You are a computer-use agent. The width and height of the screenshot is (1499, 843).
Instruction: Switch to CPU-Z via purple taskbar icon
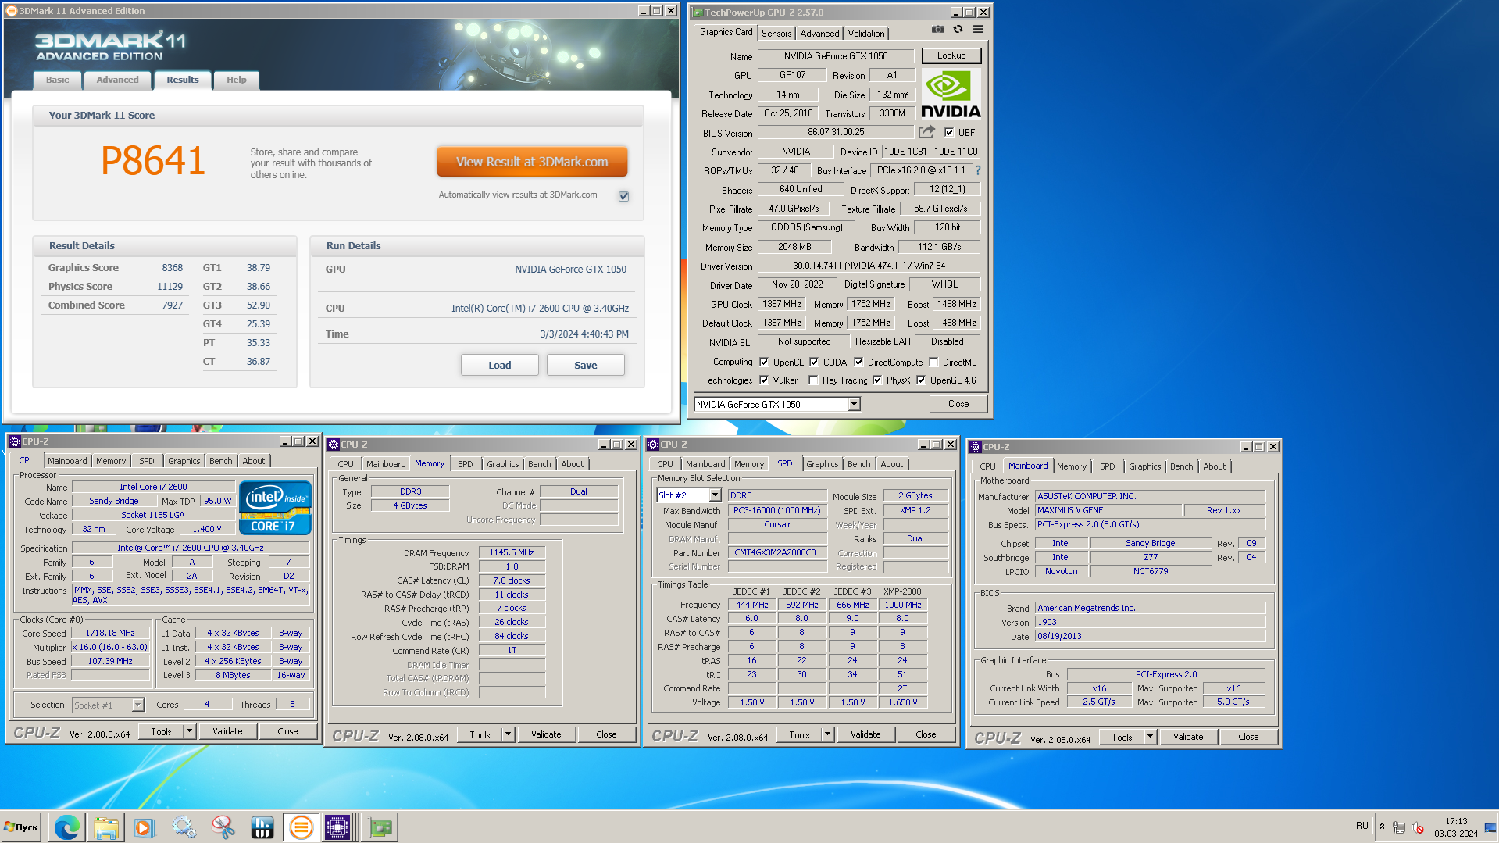coord(338,827)
